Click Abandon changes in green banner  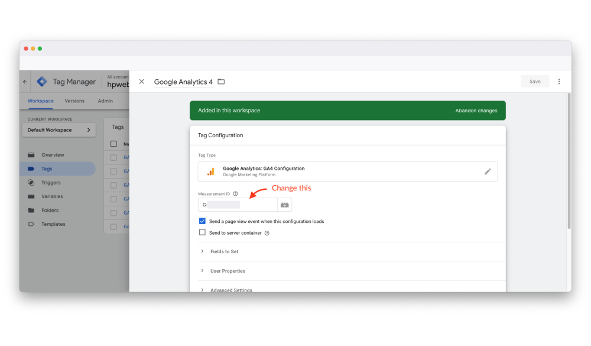click(476, 111)
